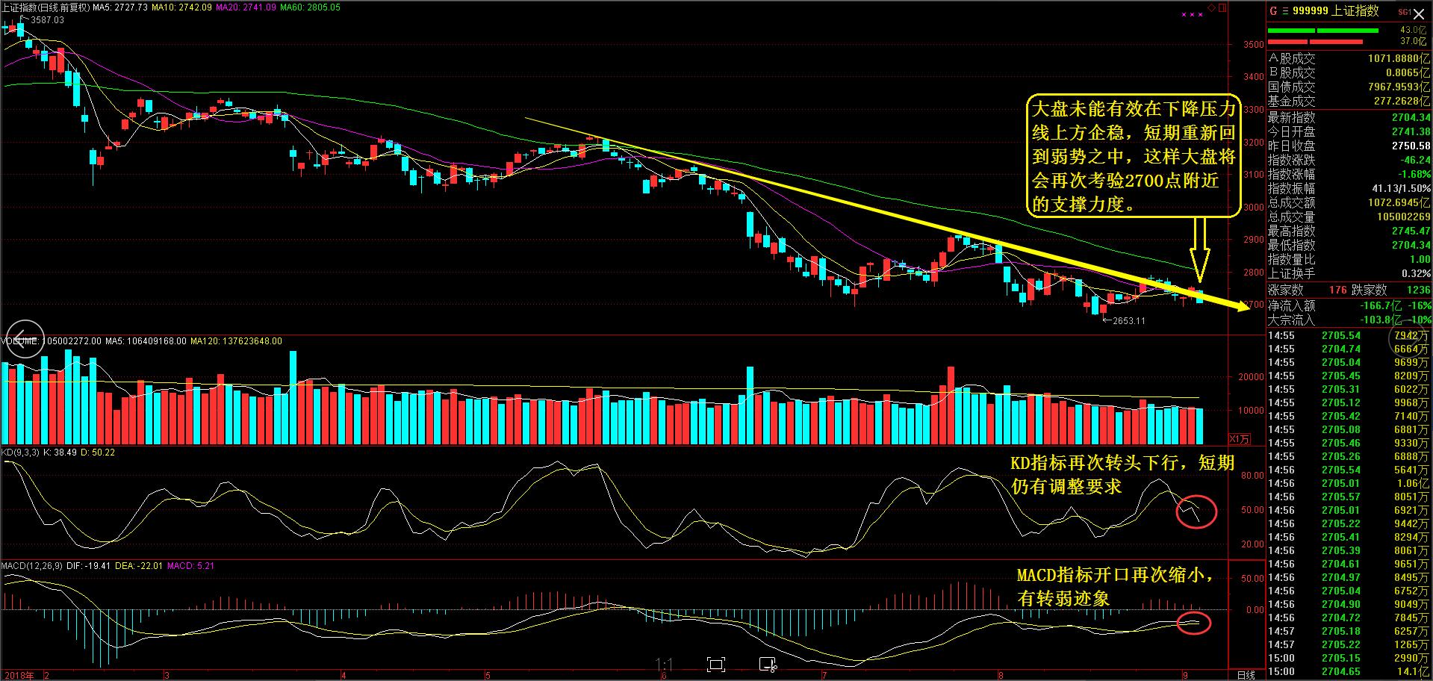
Task: Select the tick row with volume 1.06亿
Action: pos(1349,483)
